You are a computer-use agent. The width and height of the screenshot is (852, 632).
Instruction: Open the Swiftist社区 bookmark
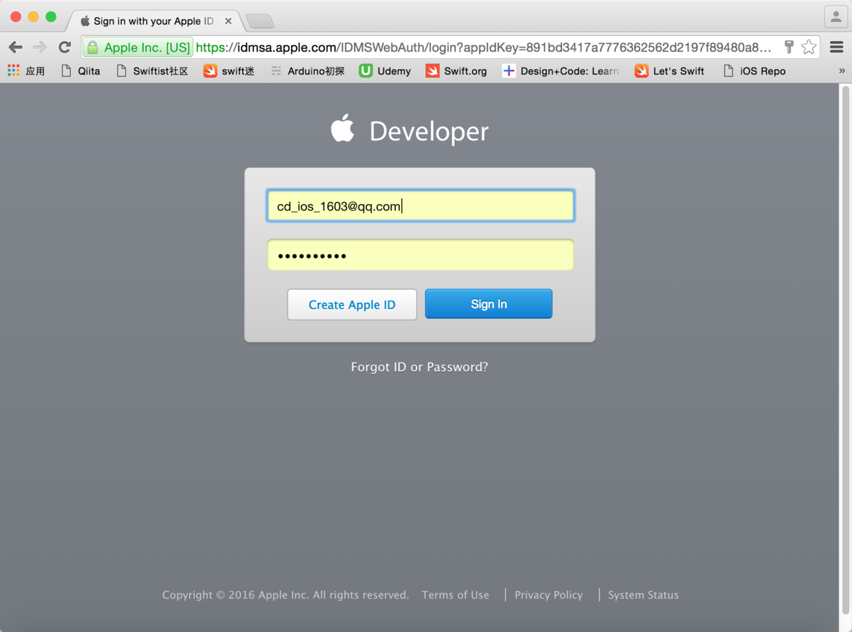point(152,71)
